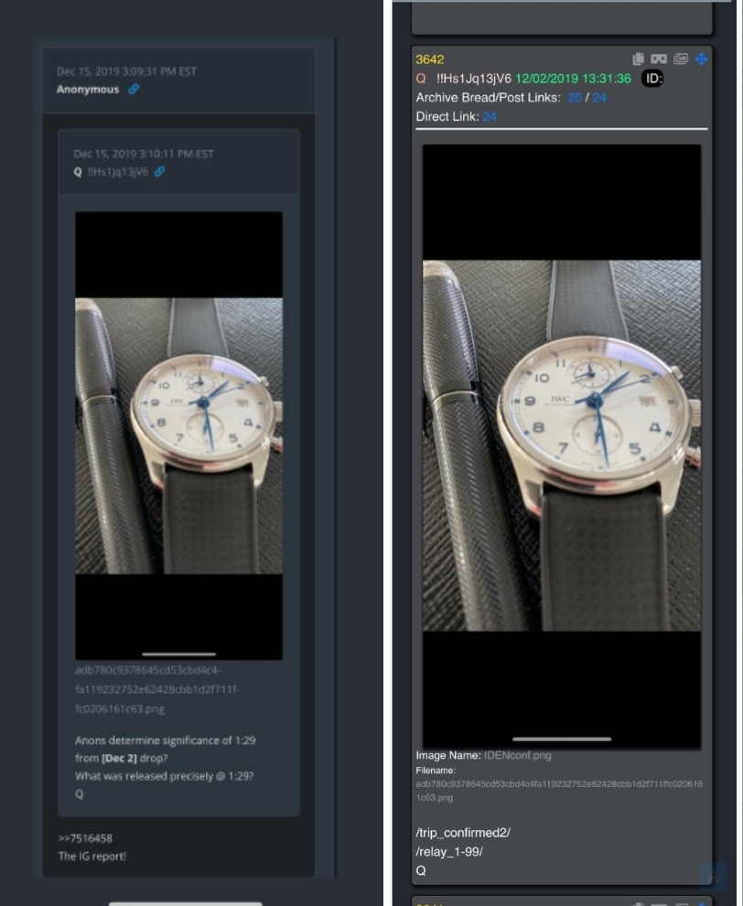743x906 pixels.
Task: Enlarge the IWC watch image in post 3642
Action: click(562, 446)
